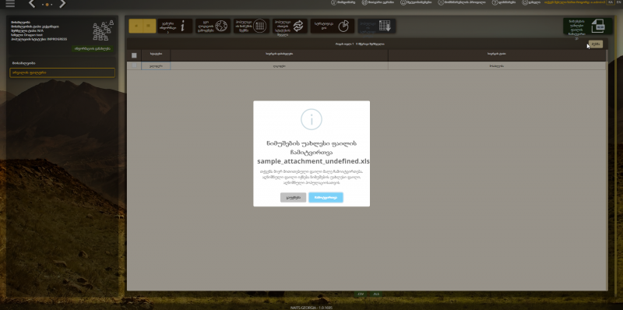This screenshot has width=623, height=310.
Task: Click the XLSX file download button
Action: click(587, 26)
